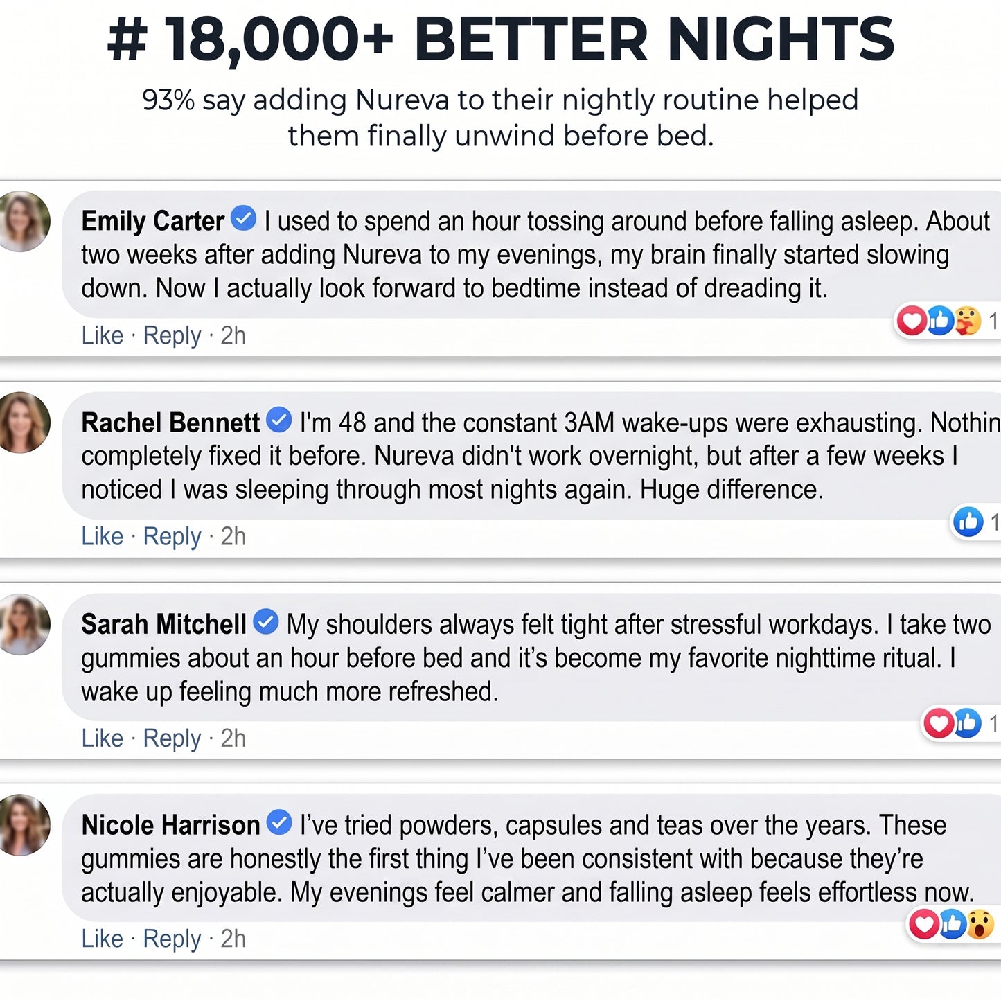Like Rachel Bennett's comment

click(103, 536)
